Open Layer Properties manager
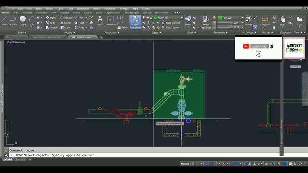 (x=135, y=23)
